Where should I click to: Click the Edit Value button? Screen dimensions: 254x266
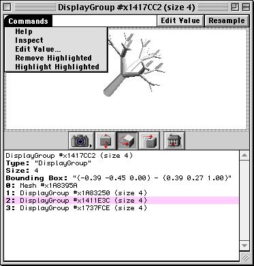(x=180, y=21)
